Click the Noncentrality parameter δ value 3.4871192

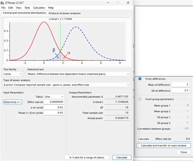[117, 97]
